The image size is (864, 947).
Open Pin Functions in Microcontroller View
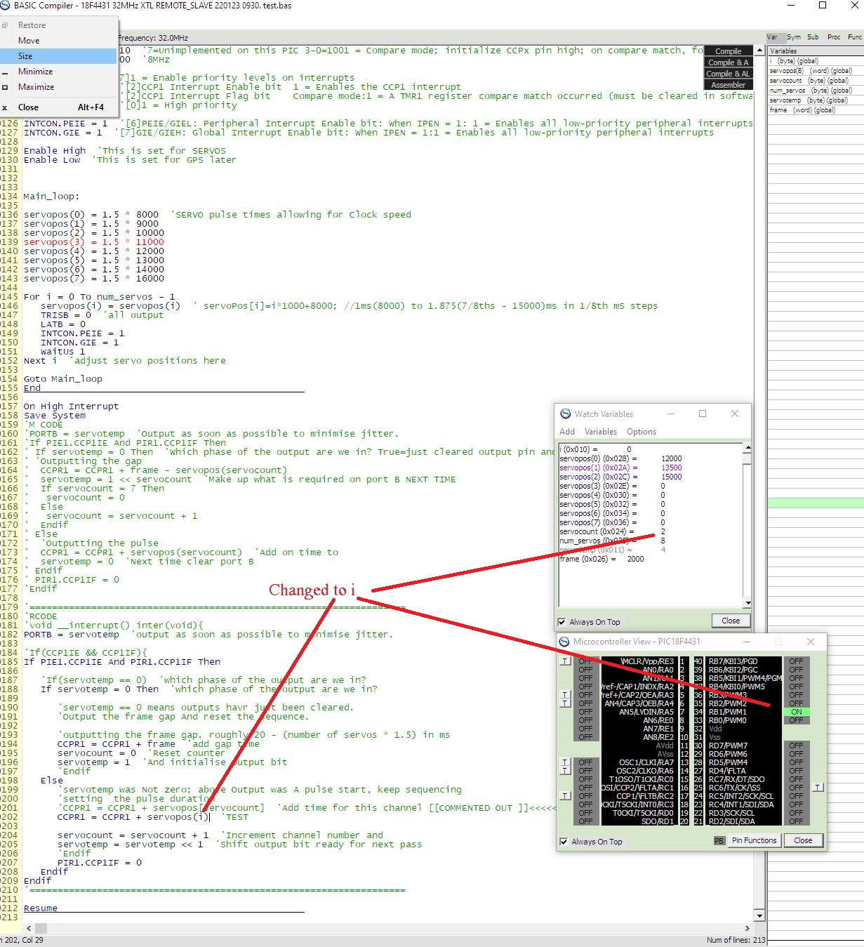point(754,840)
